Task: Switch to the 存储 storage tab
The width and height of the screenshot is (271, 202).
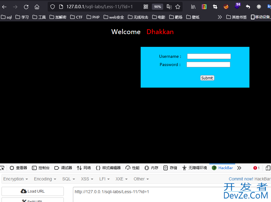Action: pyautogui.click(x=170, y=168)
